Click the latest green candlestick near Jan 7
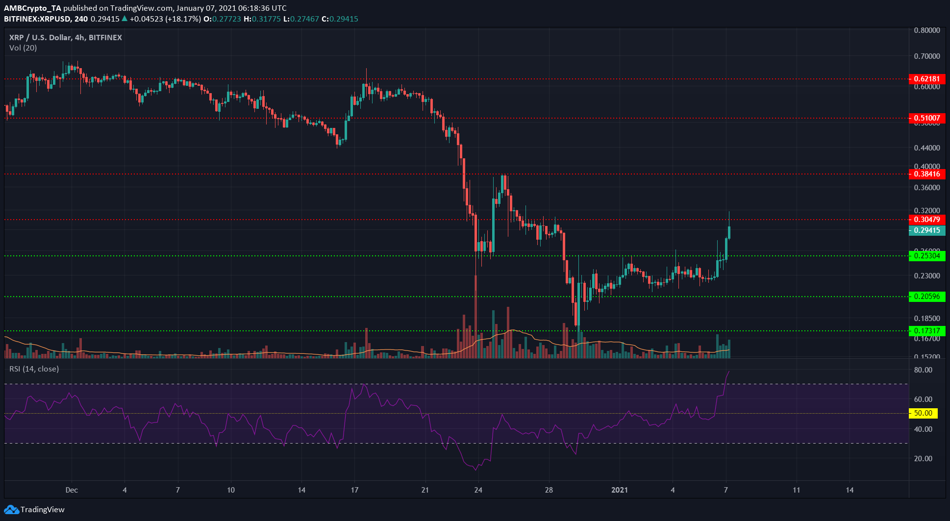The width and height of the screenshot is (950, 521). [729, 232]
